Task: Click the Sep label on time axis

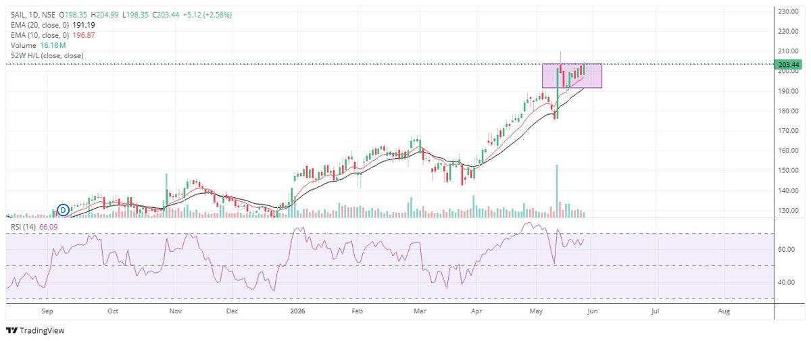Action: (x=47, y=312)
